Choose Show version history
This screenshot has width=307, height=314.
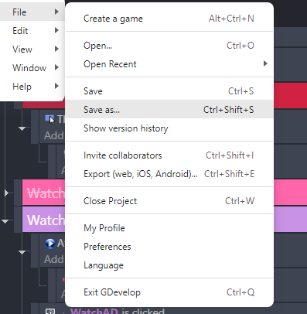169,128
